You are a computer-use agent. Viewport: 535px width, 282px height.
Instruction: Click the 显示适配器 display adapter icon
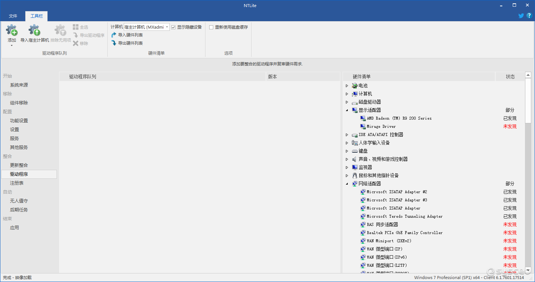(355, 110)
